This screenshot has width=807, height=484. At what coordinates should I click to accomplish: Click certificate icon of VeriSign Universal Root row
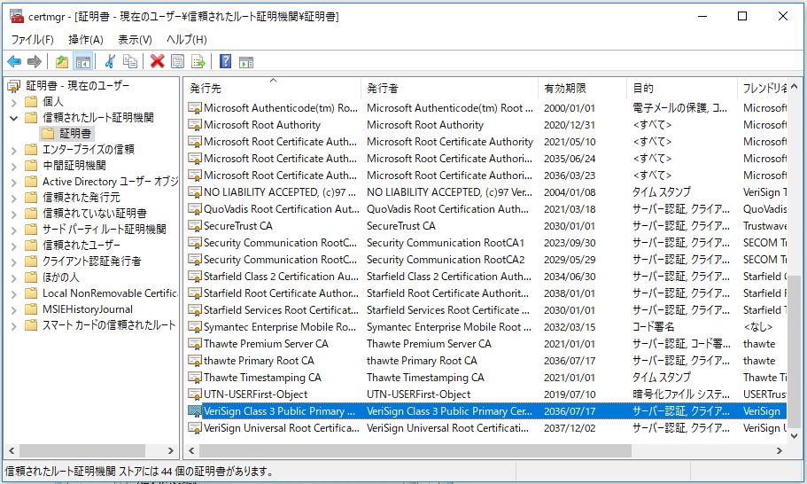pyautogui.click(x=195, y=428)
